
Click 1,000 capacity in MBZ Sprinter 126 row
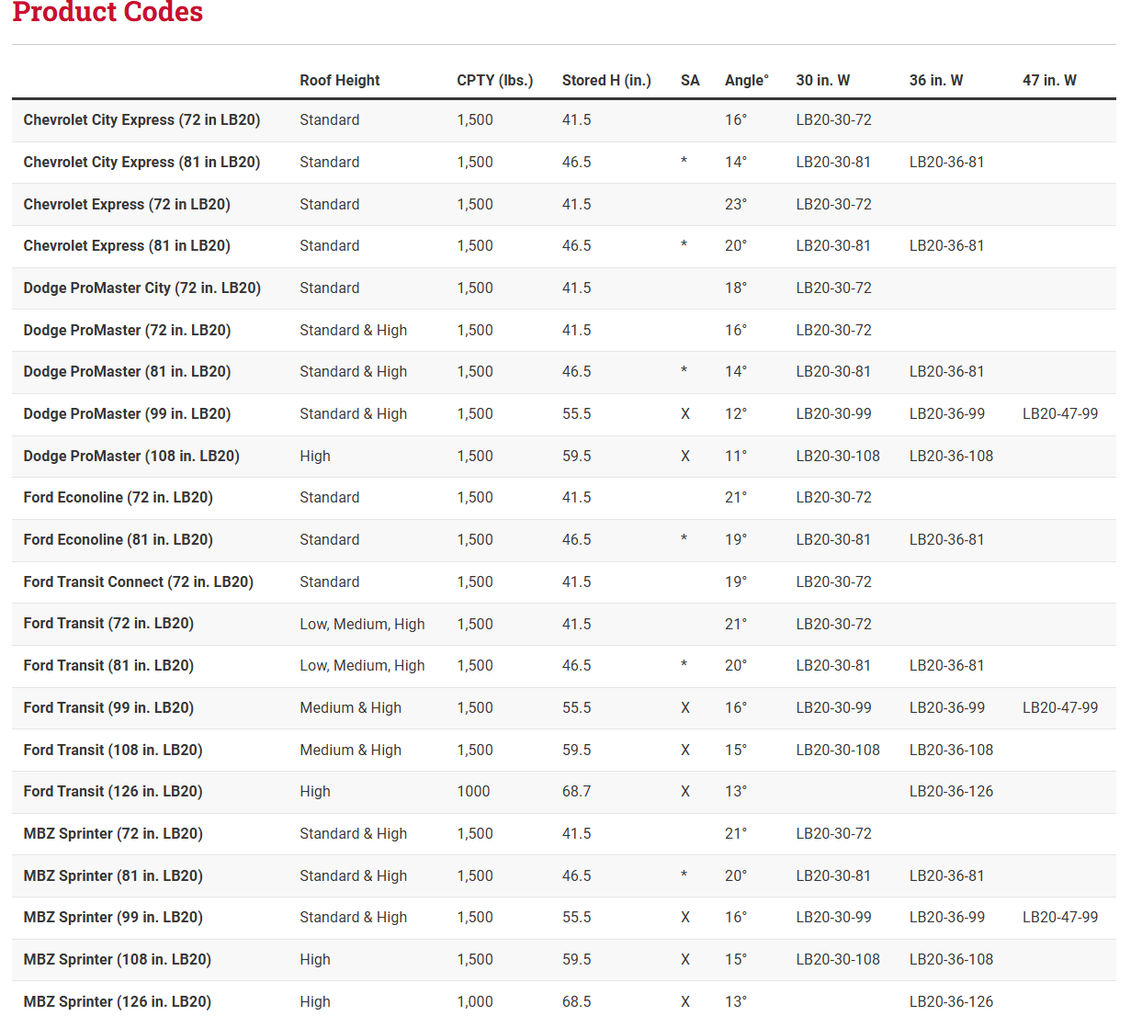[x=475, y=1002]
